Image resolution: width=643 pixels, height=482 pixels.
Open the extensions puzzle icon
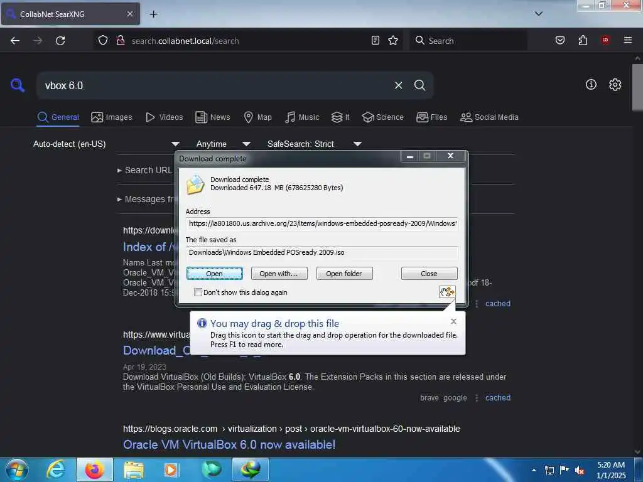(x=583, y=40)
